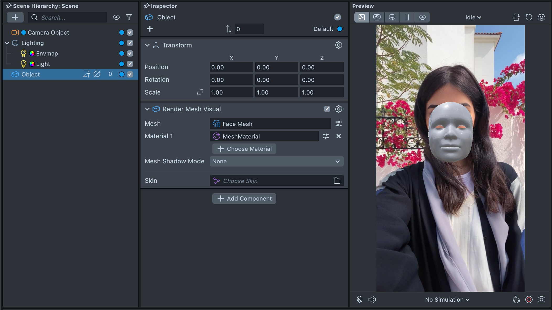
Task: Click the Transform settings gear icon
Action: 338,45
